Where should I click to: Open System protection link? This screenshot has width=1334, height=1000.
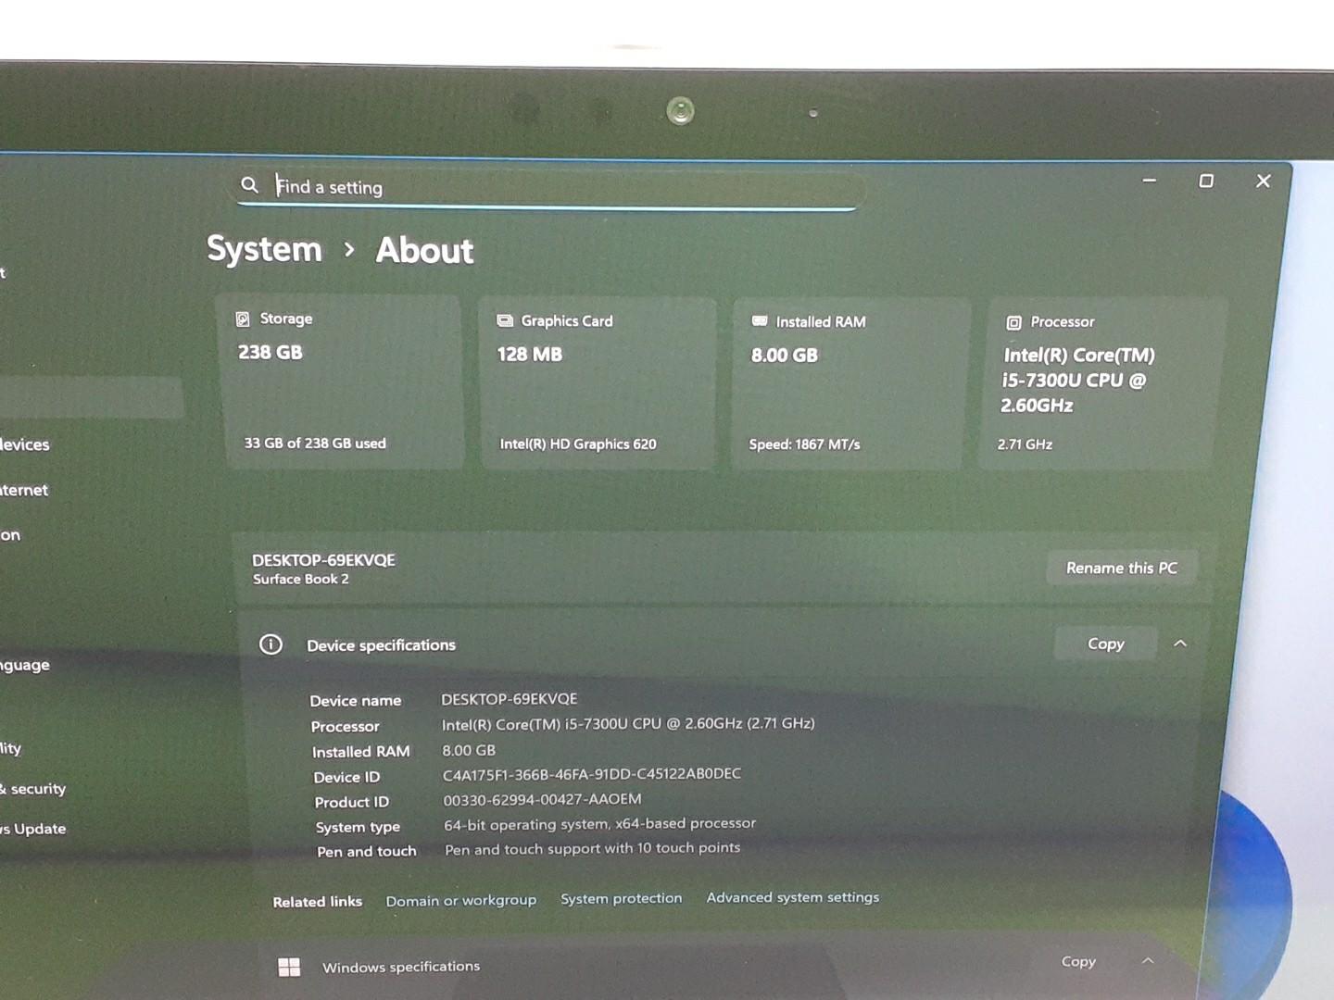tap(621, 898)
